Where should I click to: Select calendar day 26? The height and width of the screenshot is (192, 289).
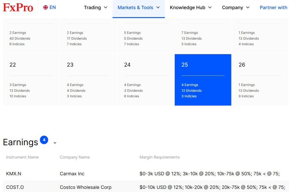point(260,80)
